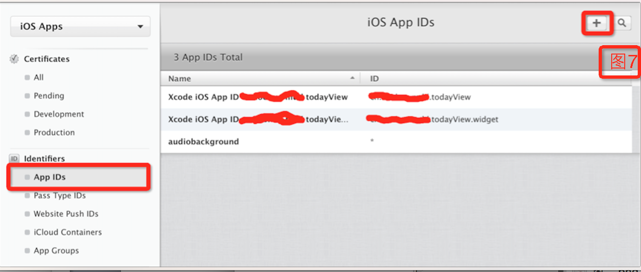The height and width of the screenshot is (272, 641).
Task: Click the plus button to add App ID
Action: (596, 23)
